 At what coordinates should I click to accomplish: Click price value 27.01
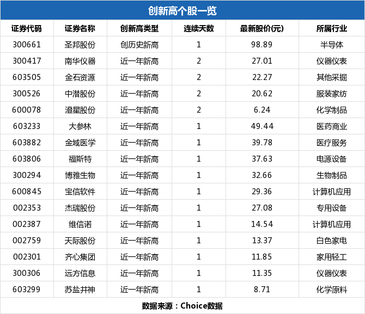click(x=262, y=61)
